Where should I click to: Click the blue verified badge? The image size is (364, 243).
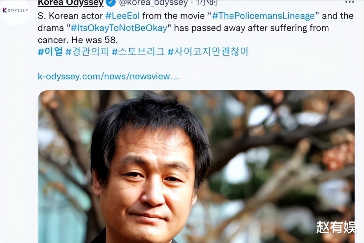pyautogui.click(x=111, y=3)
